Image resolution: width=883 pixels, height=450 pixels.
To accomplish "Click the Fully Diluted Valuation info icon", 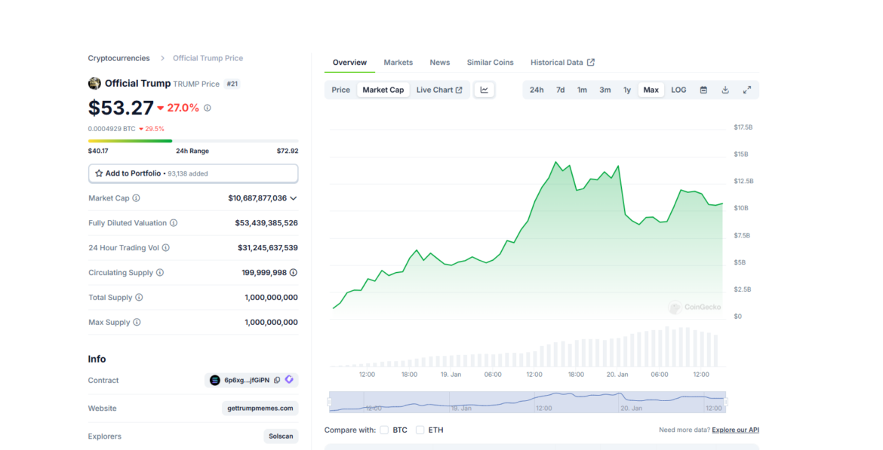I will [174, 223].
